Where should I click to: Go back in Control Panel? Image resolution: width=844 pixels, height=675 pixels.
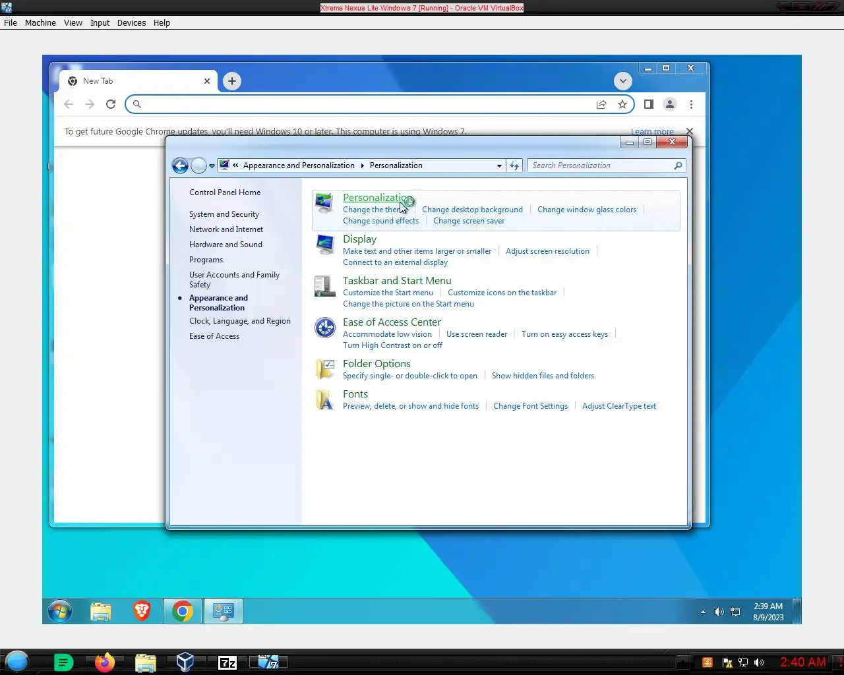pos(180,165)
